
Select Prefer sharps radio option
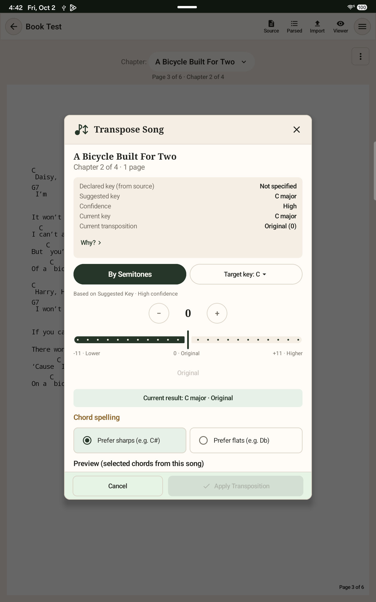tap(130, 440)
